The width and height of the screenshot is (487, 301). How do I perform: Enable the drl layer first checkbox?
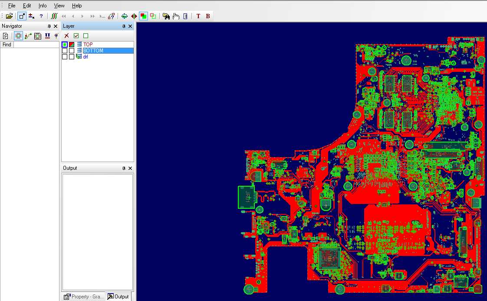click(65, 57)
